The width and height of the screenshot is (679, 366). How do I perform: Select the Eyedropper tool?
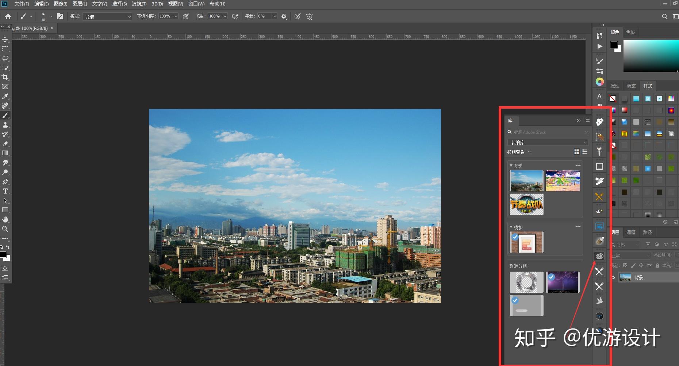click(x=5, y=96)
